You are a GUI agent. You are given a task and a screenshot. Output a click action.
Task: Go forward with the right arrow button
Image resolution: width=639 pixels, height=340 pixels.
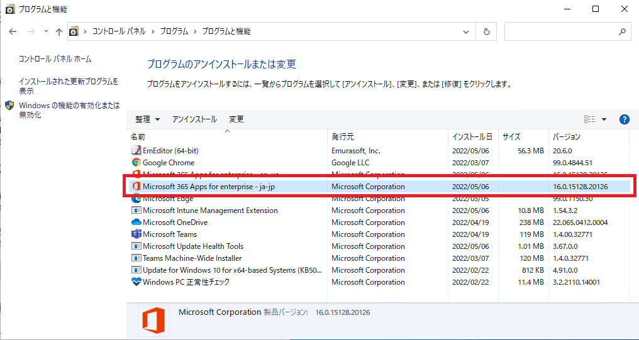[31, 31]
